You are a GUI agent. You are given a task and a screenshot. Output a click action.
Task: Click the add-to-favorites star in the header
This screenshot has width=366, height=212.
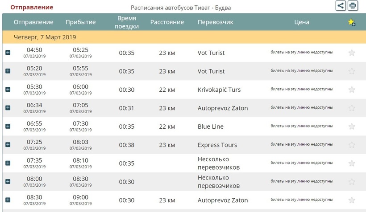352,22
